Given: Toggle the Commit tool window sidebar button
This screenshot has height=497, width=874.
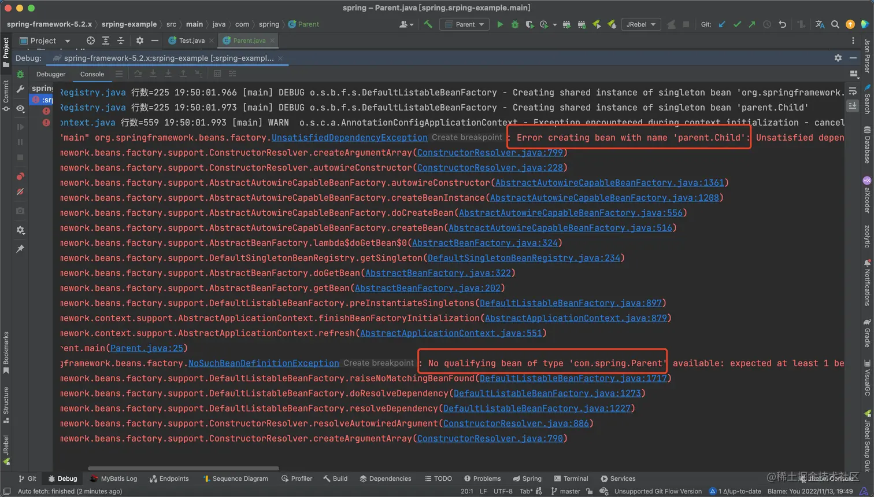Looking at the screenshot, I should [6, 95].
